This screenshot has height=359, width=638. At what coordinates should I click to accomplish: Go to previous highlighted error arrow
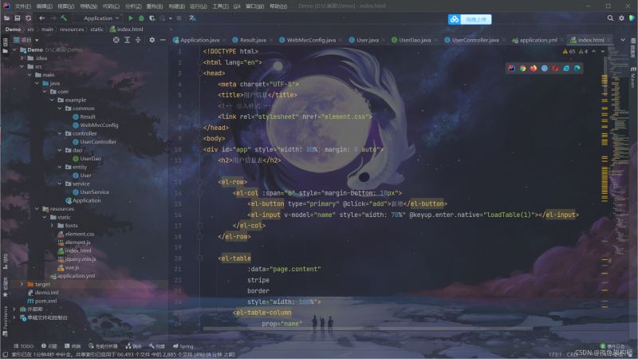coord(594,51)
